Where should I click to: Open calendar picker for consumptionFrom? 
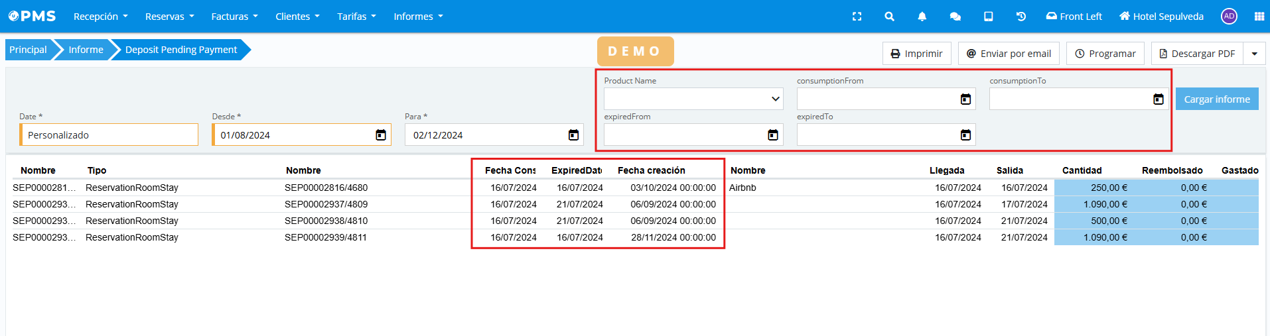965,99
